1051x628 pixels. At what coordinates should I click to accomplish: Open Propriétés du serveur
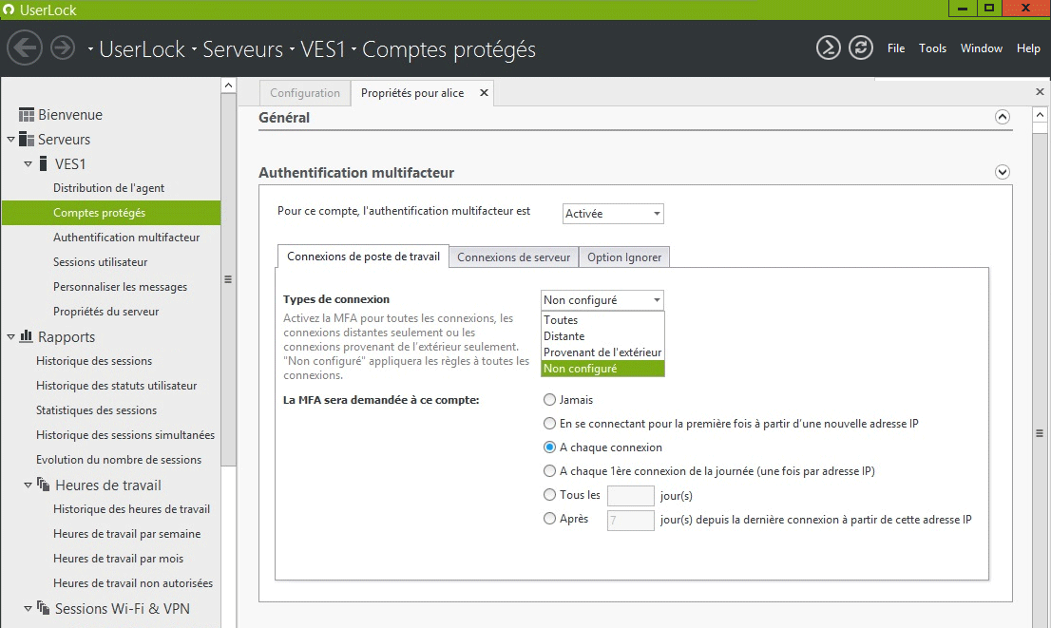[x=105, y=312]
